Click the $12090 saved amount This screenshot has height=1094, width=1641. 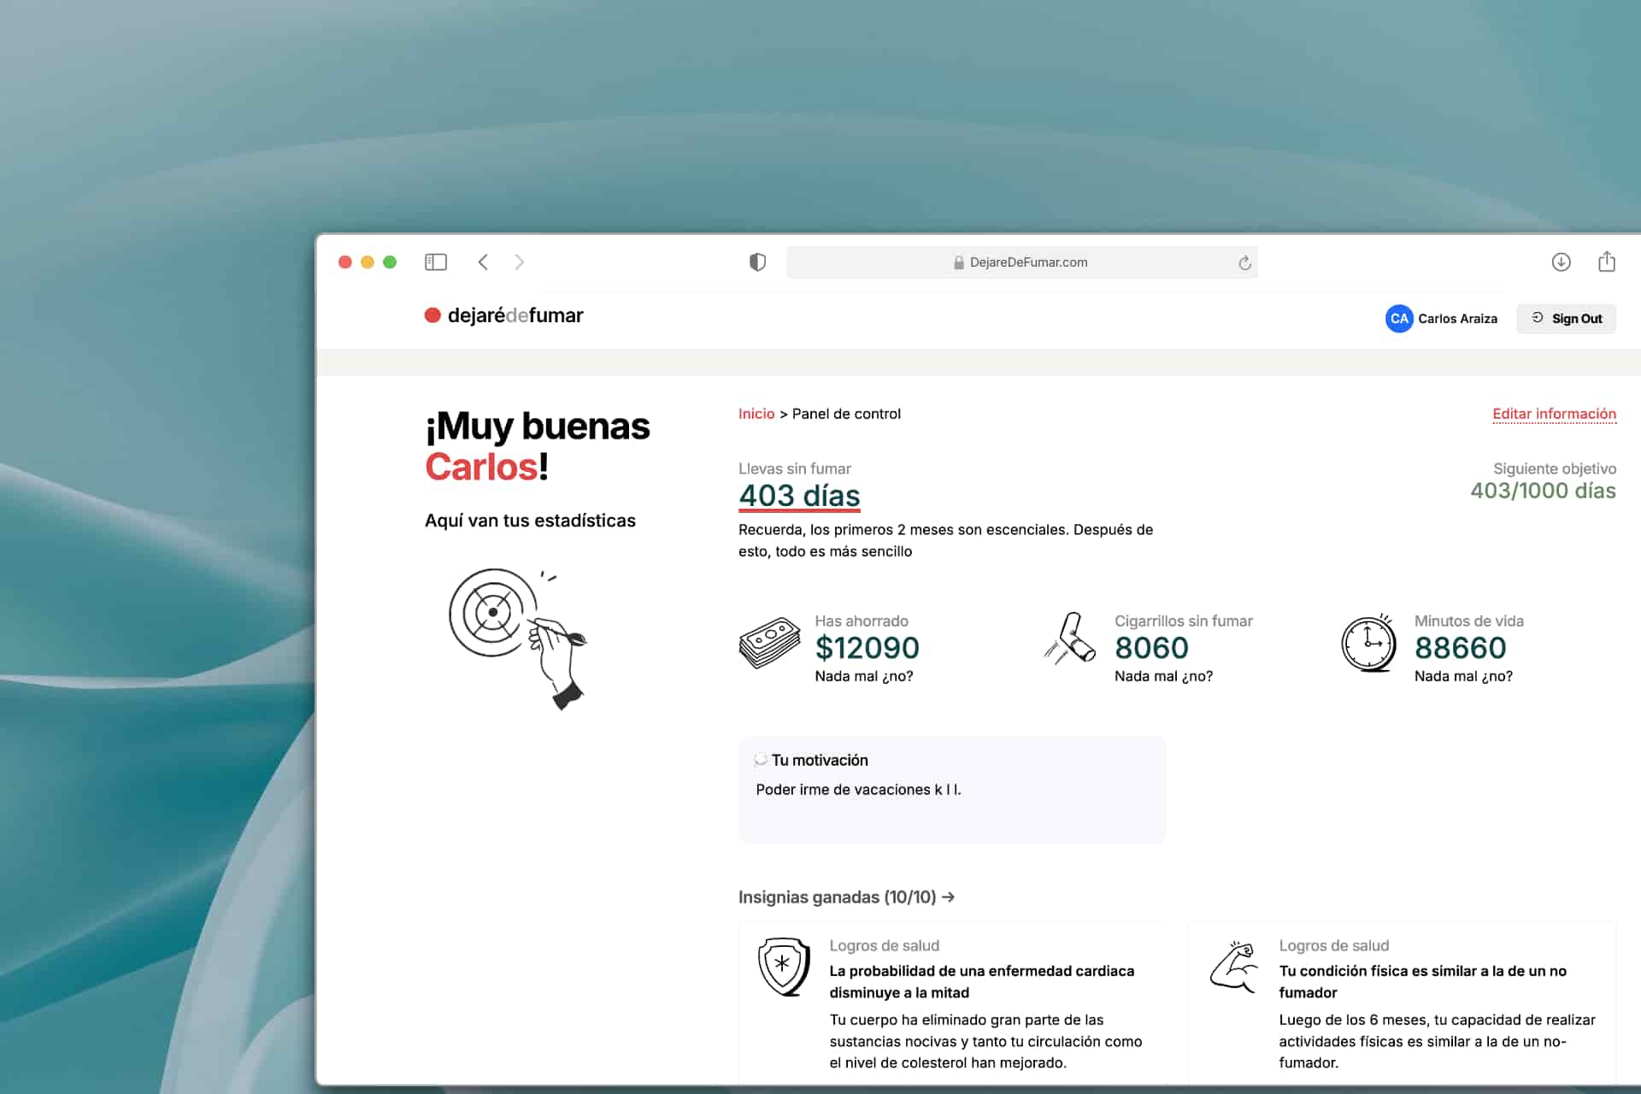(867, 648)
